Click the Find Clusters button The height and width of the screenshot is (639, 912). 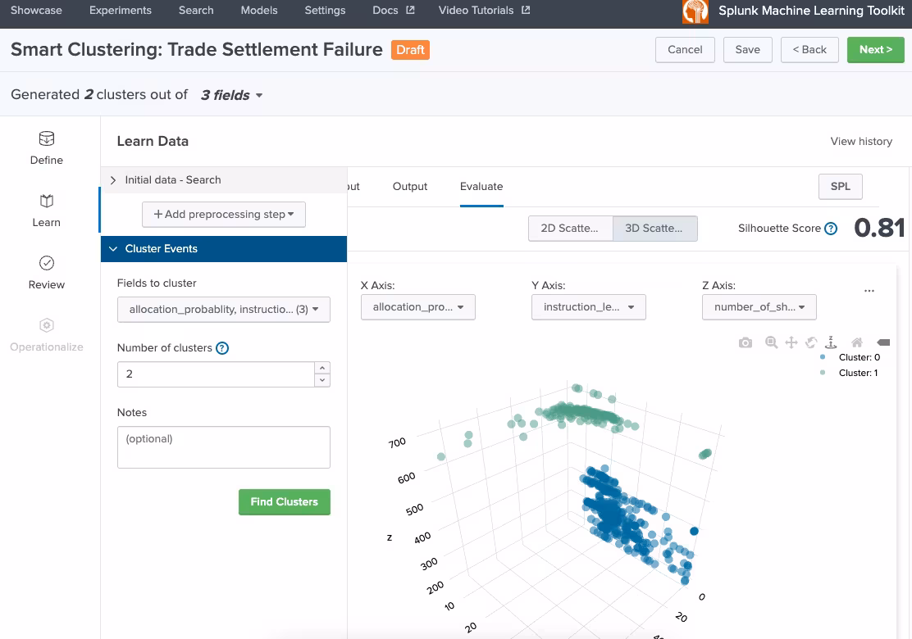(x=284, y=502)
